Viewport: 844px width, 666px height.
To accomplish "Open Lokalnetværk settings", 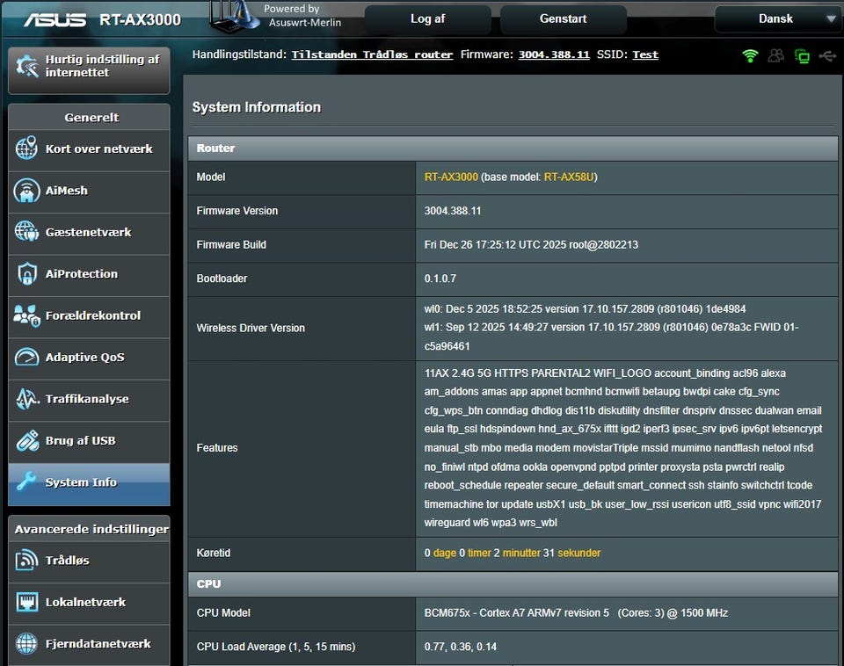I will (x=89, y=603).
